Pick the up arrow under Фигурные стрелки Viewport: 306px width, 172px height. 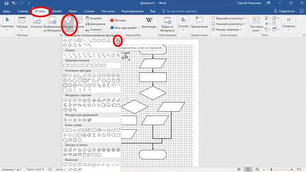[75, 100]
